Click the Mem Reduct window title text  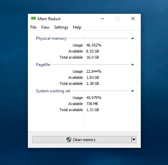click(x=49, y=19)
